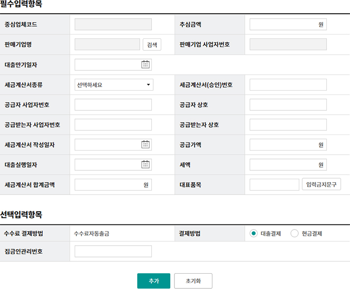This screenshot has width=350, height=289.
Task: Click 입력금지문구 button
Action: 321,185
